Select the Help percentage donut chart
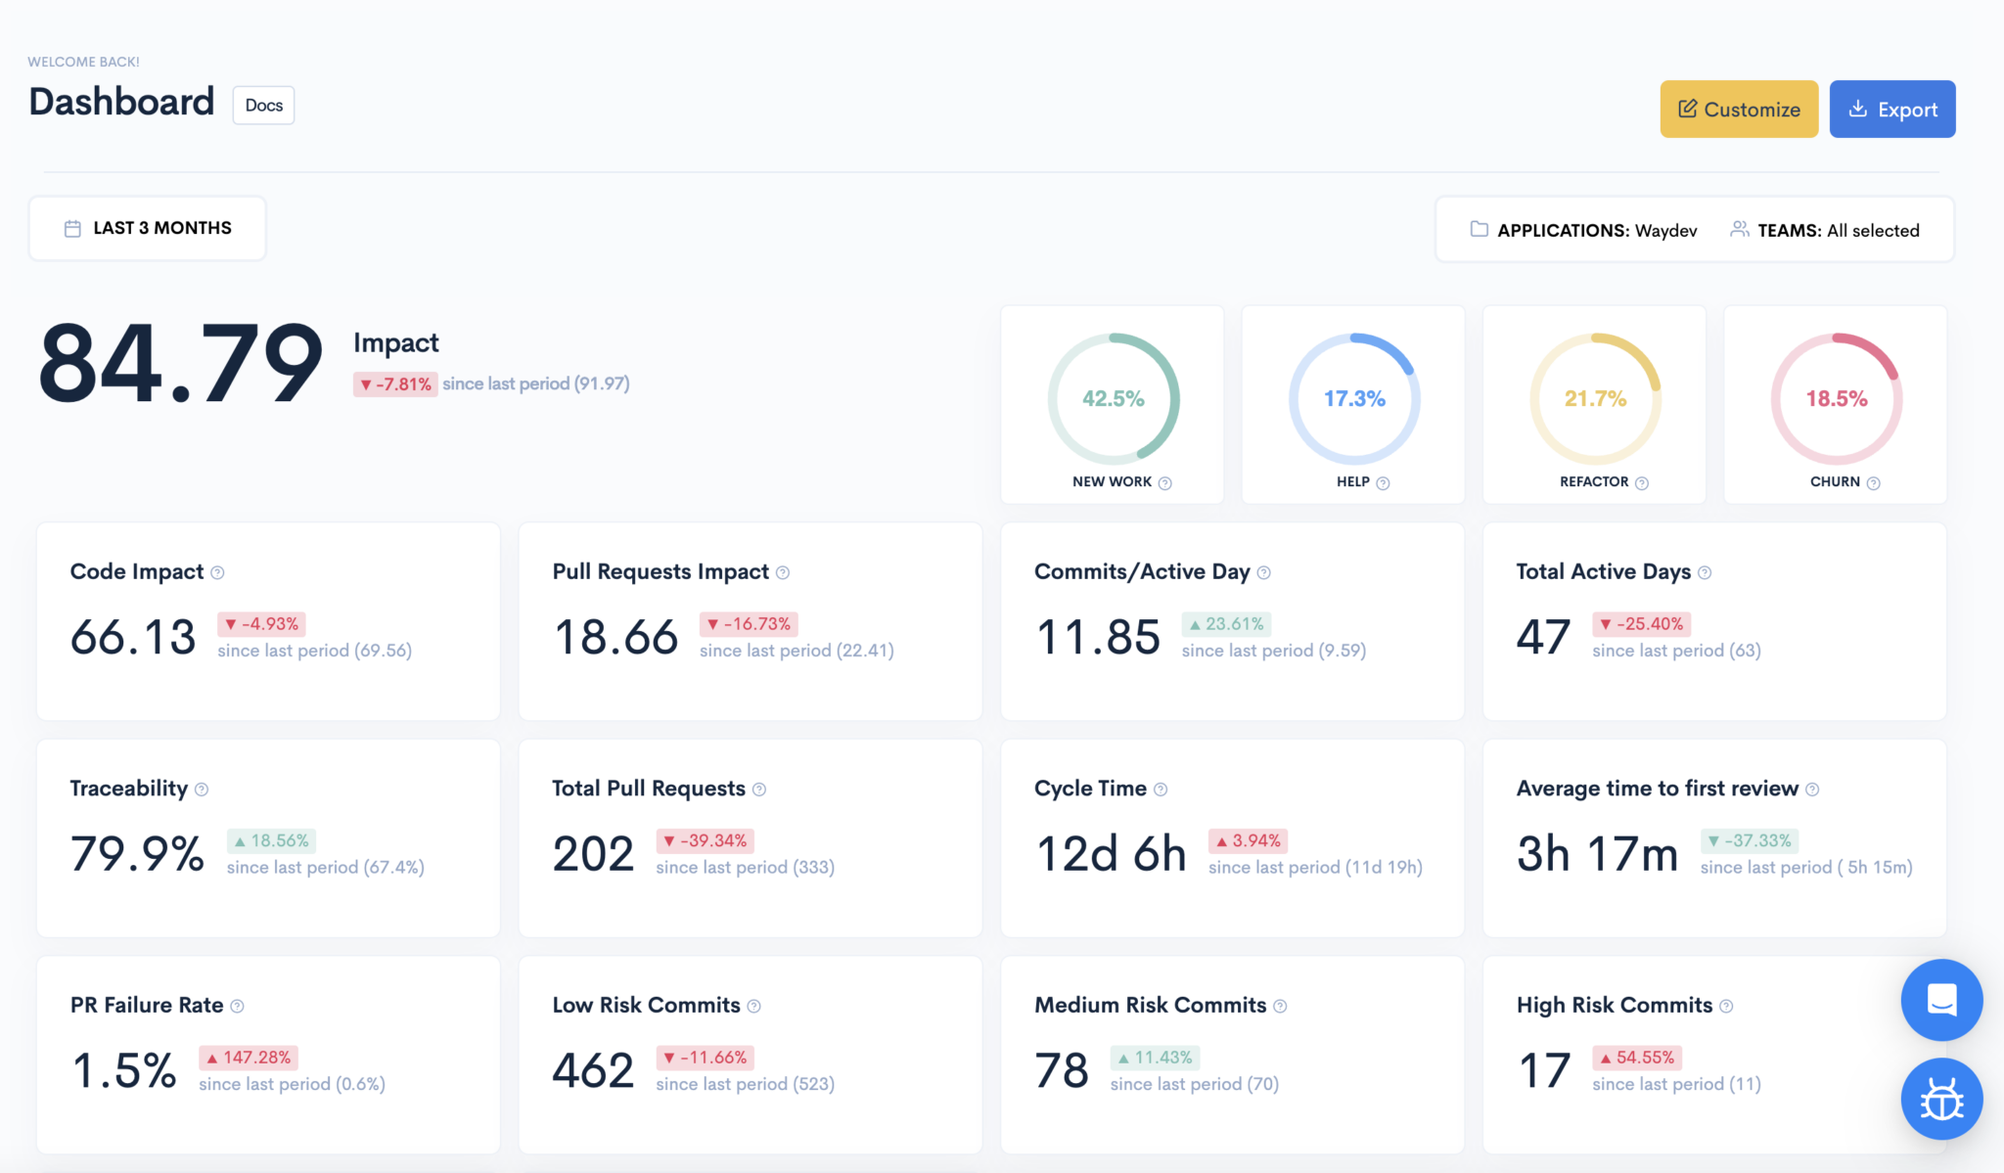Screen dimensions: 2004x1173 click(1352, 398)
